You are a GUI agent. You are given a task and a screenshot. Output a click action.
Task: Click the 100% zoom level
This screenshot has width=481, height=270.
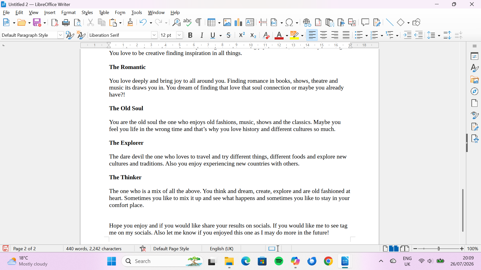coord(473,249)
